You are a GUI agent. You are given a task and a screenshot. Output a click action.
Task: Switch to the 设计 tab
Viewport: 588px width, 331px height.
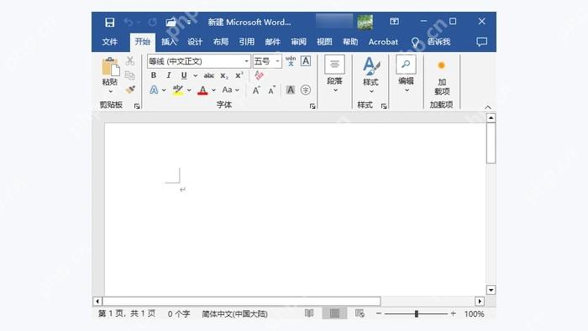tap(195, 42)
